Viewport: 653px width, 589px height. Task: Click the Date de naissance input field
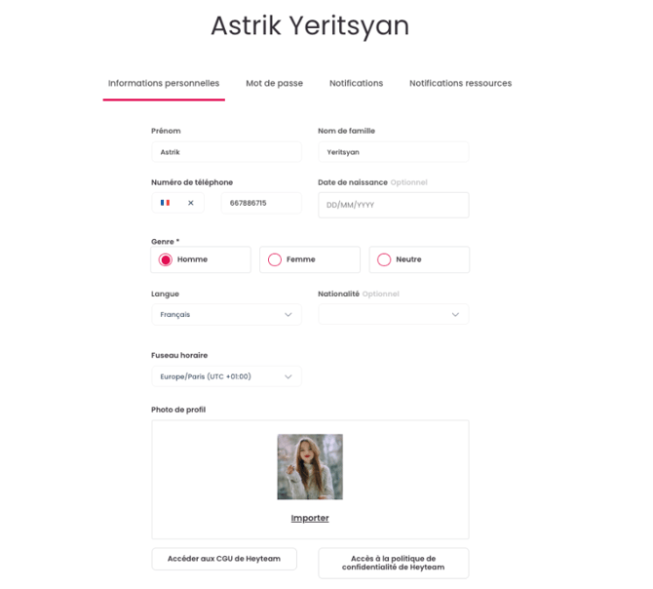click(x=394, y=205)
